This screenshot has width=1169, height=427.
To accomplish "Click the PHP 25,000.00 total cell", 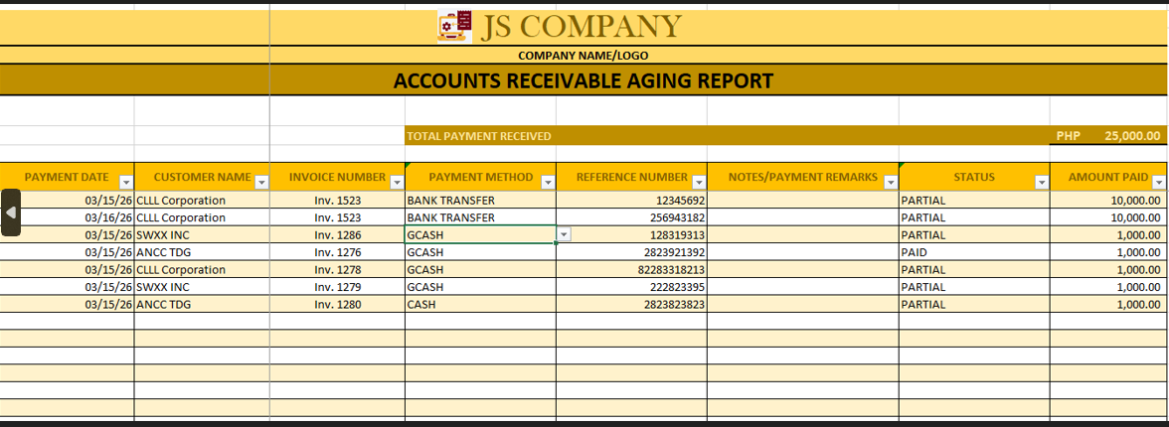I will click(1108, 136).
